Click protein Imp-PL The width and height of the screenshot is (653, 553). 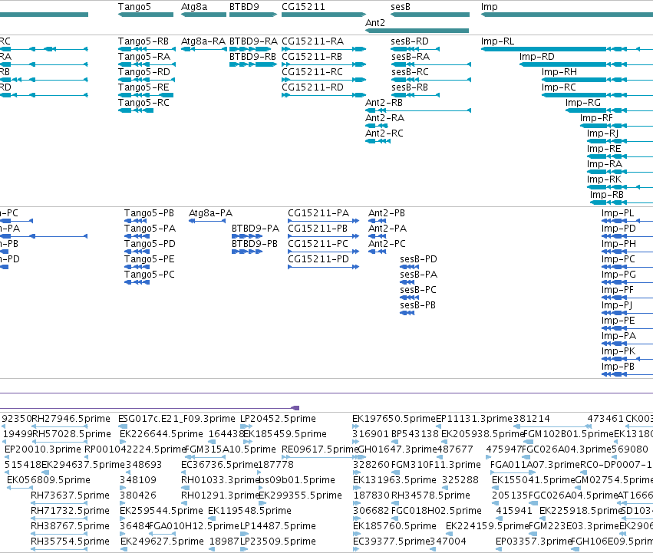pos(627,221)
